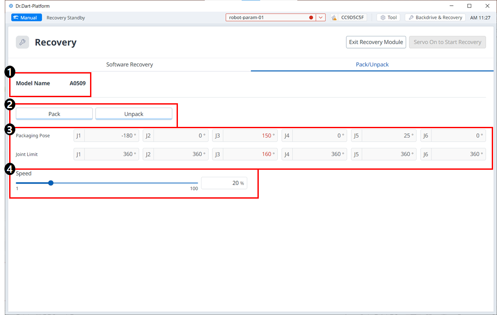497x315 pixels.
Task: Click the Dr.Dart-Platform app icon
Action: (x=11, y=6)
